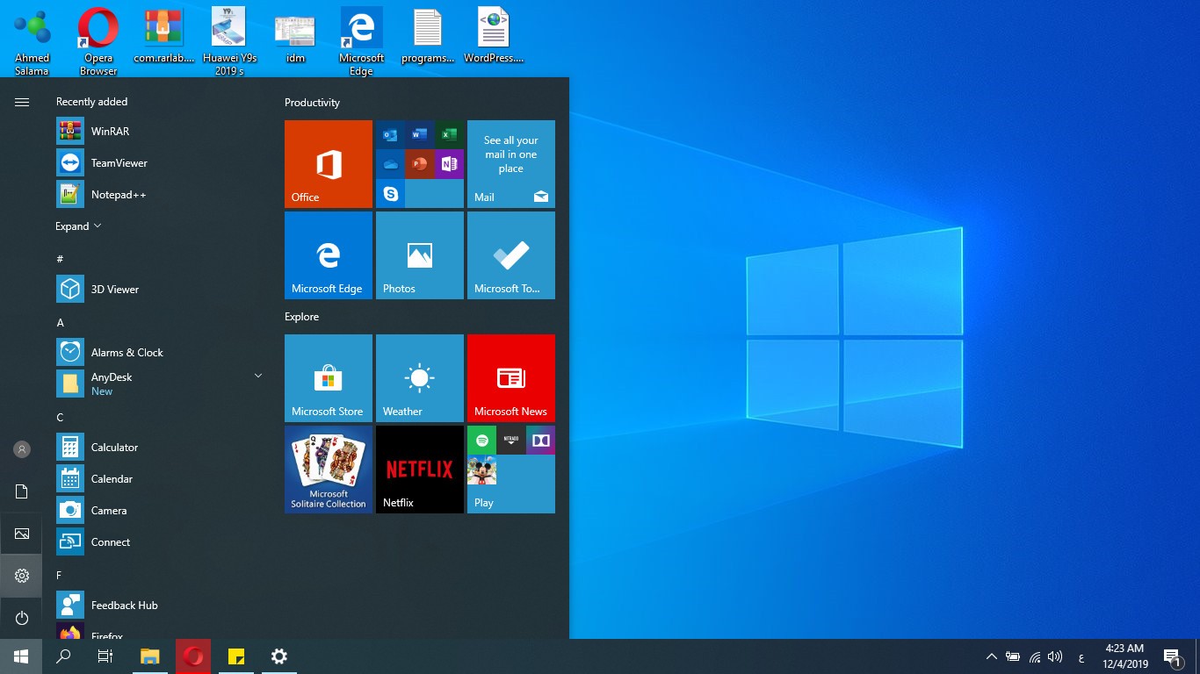
Task: Open the volume control in system tray
Action: (1055, 656)
